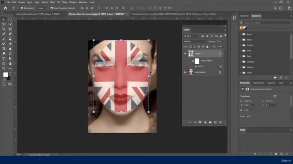Open the Filter menu

[52, 2]
